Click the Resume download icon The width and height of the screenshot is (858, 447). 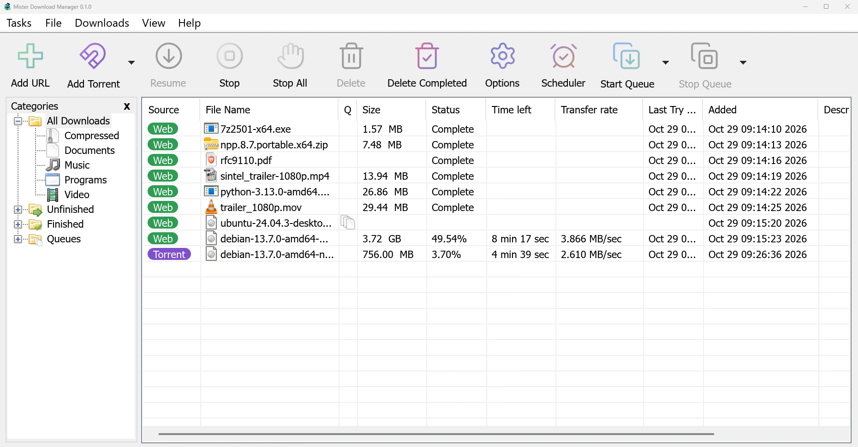tap(169, 56)
